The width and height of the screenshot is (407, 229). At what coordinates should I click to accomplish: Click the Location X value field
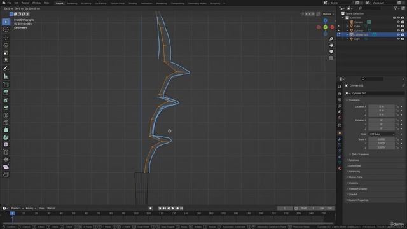coord(382,106)
